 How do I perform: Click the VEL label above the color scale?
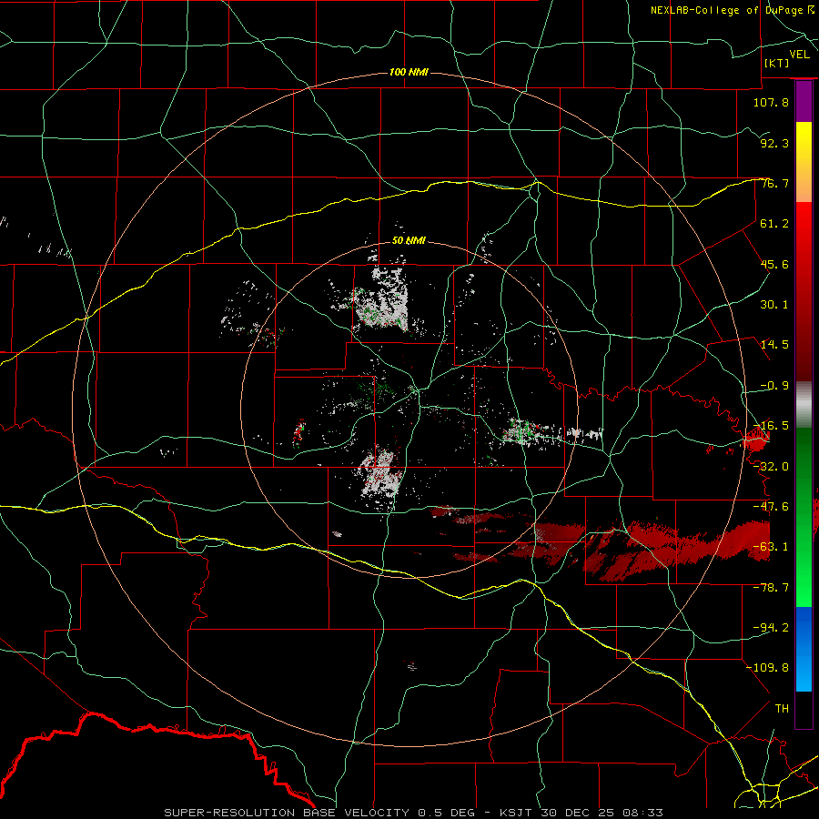[799, 55]
